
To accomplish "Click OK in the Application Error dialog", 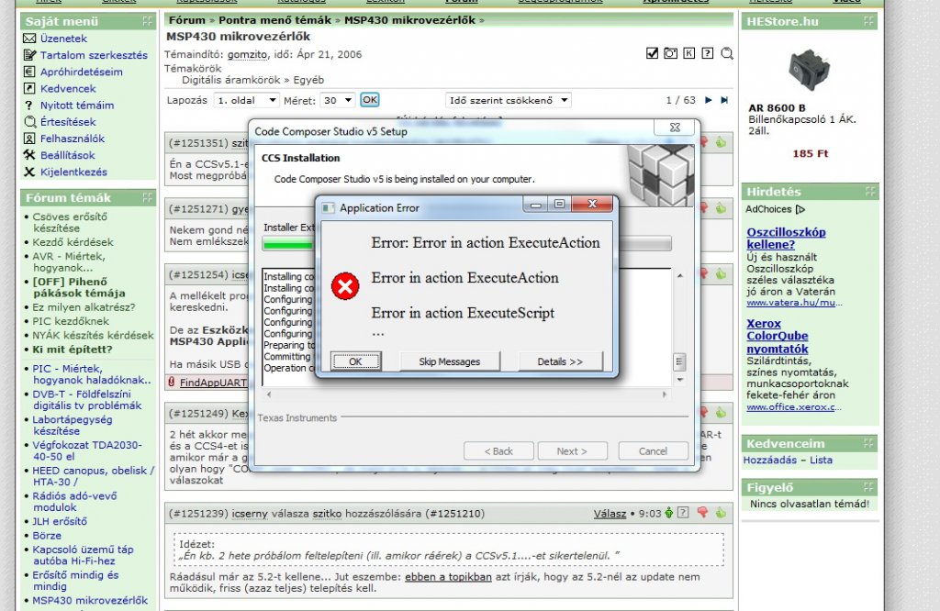I will (x=355, y=361).
